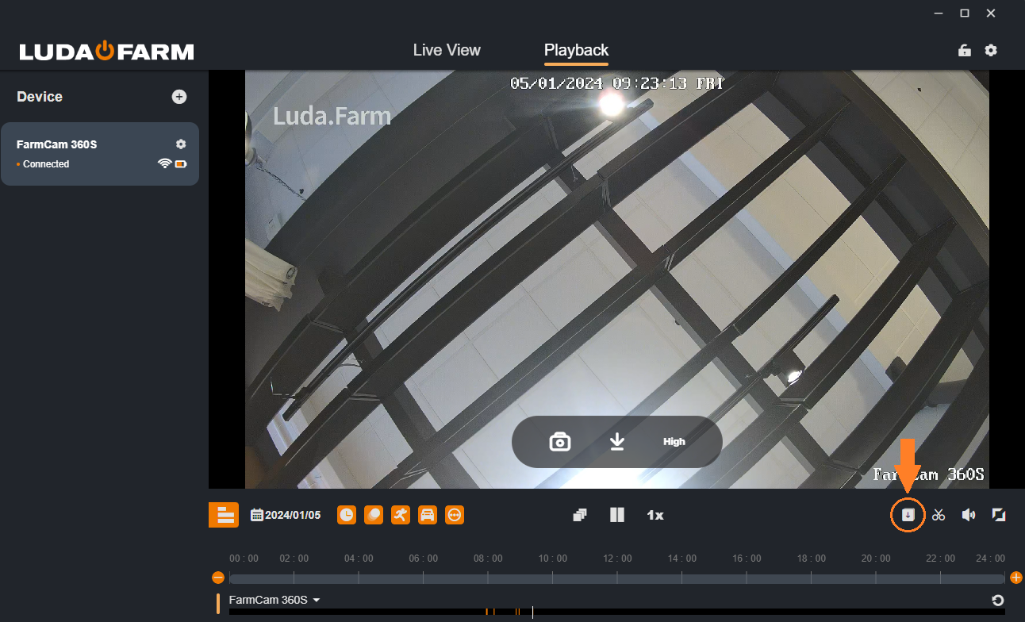Image resolution: width=1025 pixels, height=622 pixels.
Task: Switch to the Live View tab
Action: (x=447, y=50)
